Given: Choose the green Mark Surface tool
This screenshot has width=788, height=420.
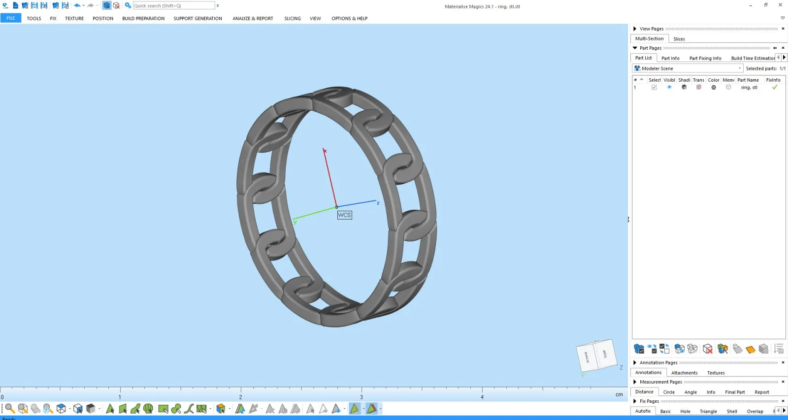Looking at the screenshot, I should (135, 409).
